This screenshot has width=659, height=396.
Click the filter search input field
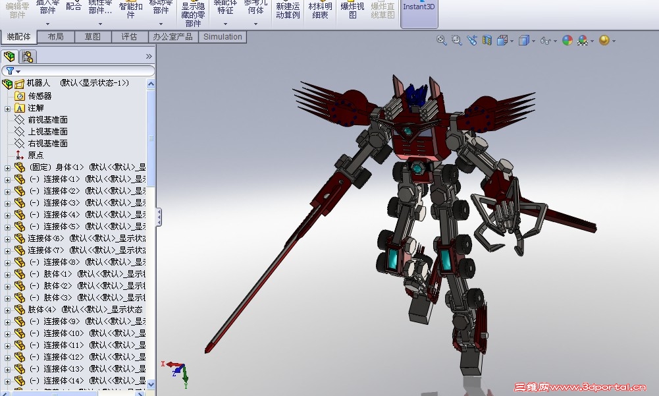[x=78, y=71]
